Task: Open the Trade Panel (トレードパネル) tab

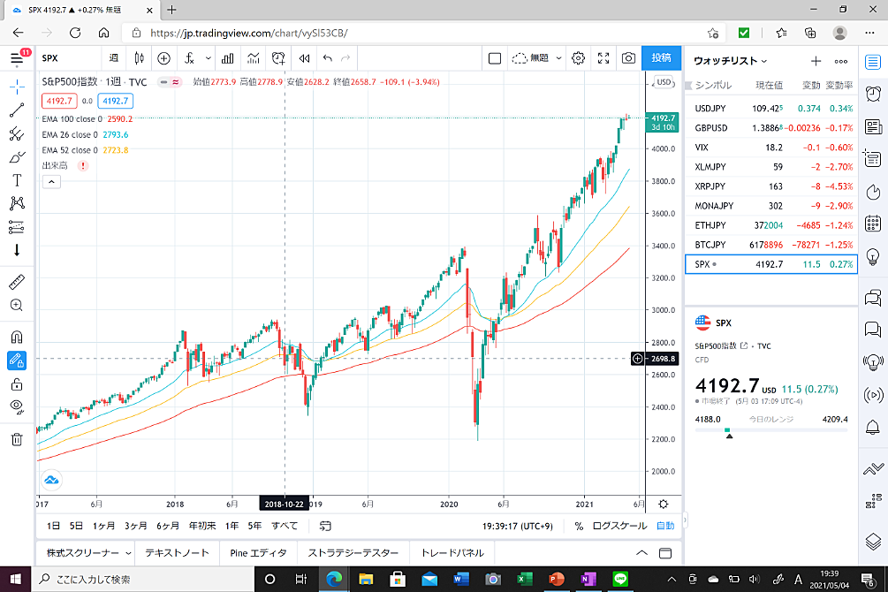Action: [452, 553]
